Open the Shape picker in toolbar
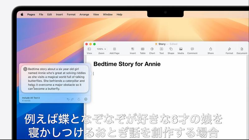Viewport: 249px width, 140px height. (x=171, y=49)
